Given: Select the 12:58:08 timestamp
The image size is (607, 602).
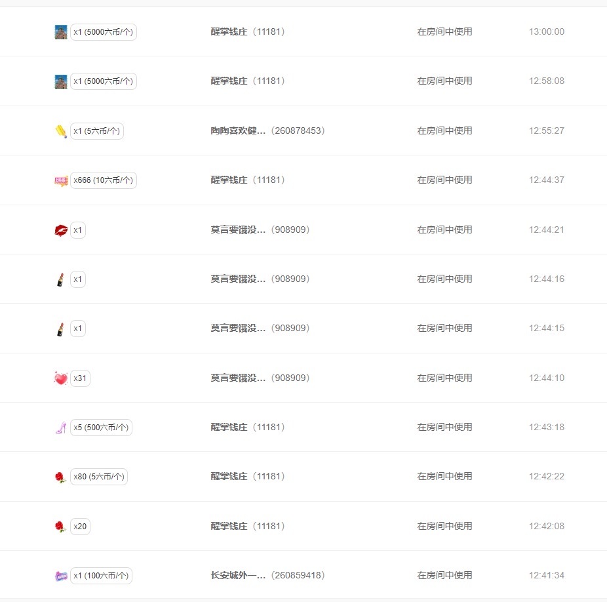Looking at the screenshot, I should click(x=547, y=81).
